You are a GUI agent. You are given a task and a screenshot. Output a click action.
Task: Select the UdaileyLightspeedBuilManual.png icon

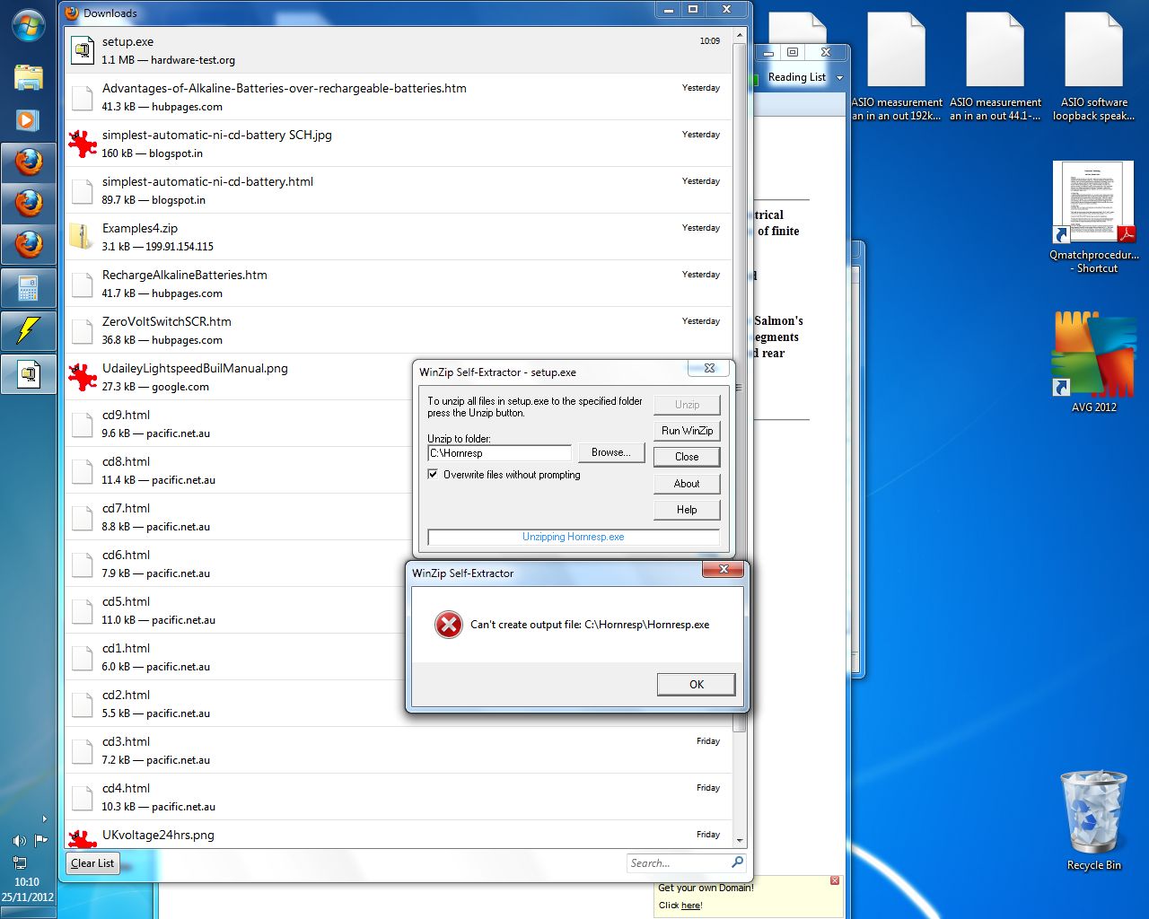(83, 377)
